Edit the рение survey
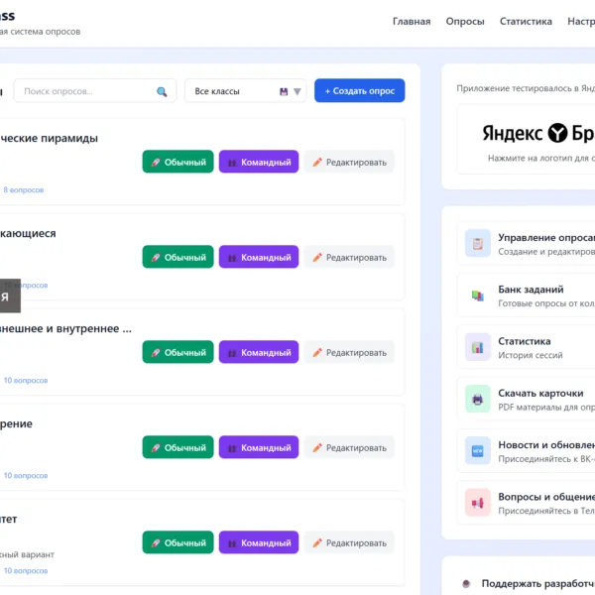The image size is (595, 595). [x=349, y=447]
